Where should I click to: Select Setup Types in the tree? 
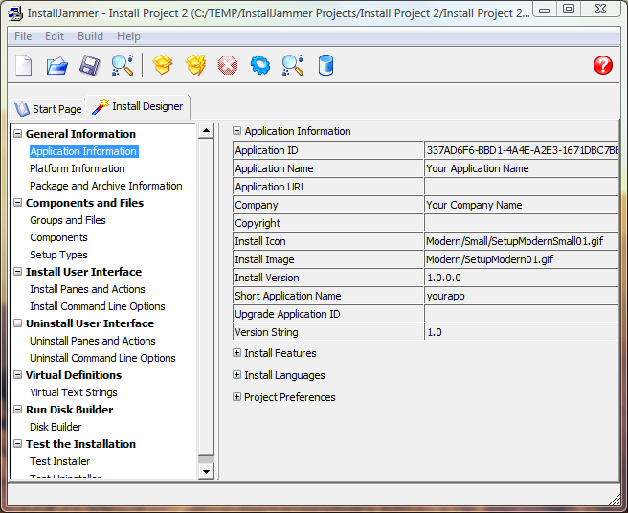tap(58, 255)
